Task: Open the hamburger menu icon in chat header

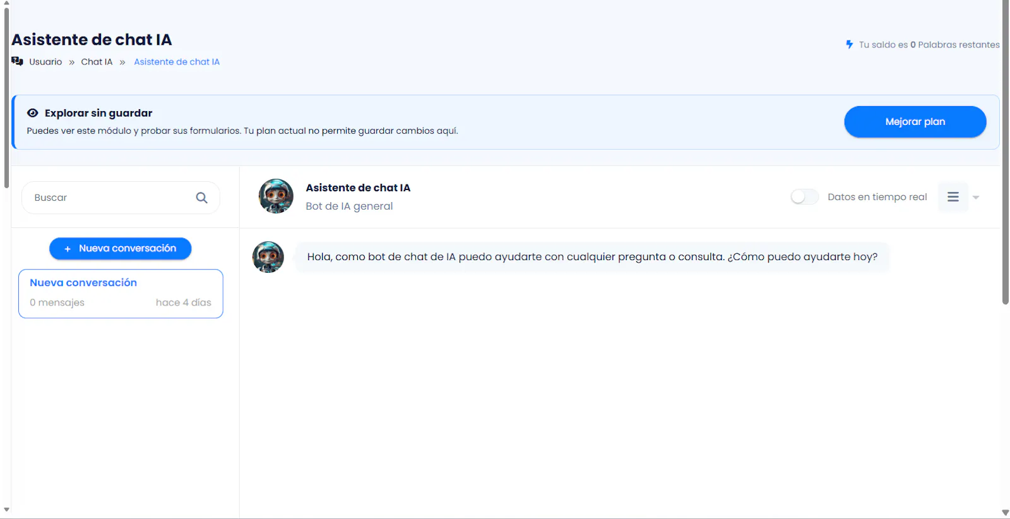Action: [x=953, y=197]
